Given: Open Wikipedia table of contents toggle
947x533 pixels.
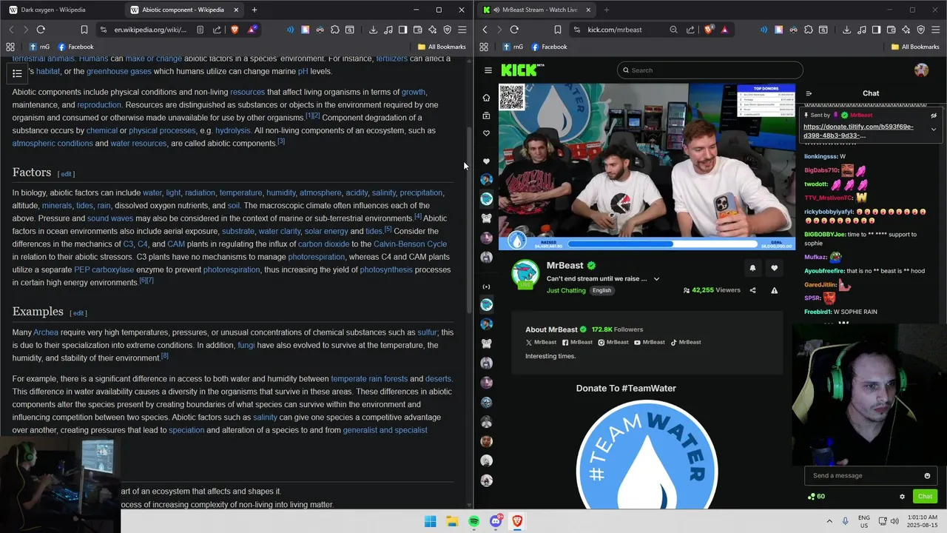Looking at the screenshot, I should [x=17, y=73].
